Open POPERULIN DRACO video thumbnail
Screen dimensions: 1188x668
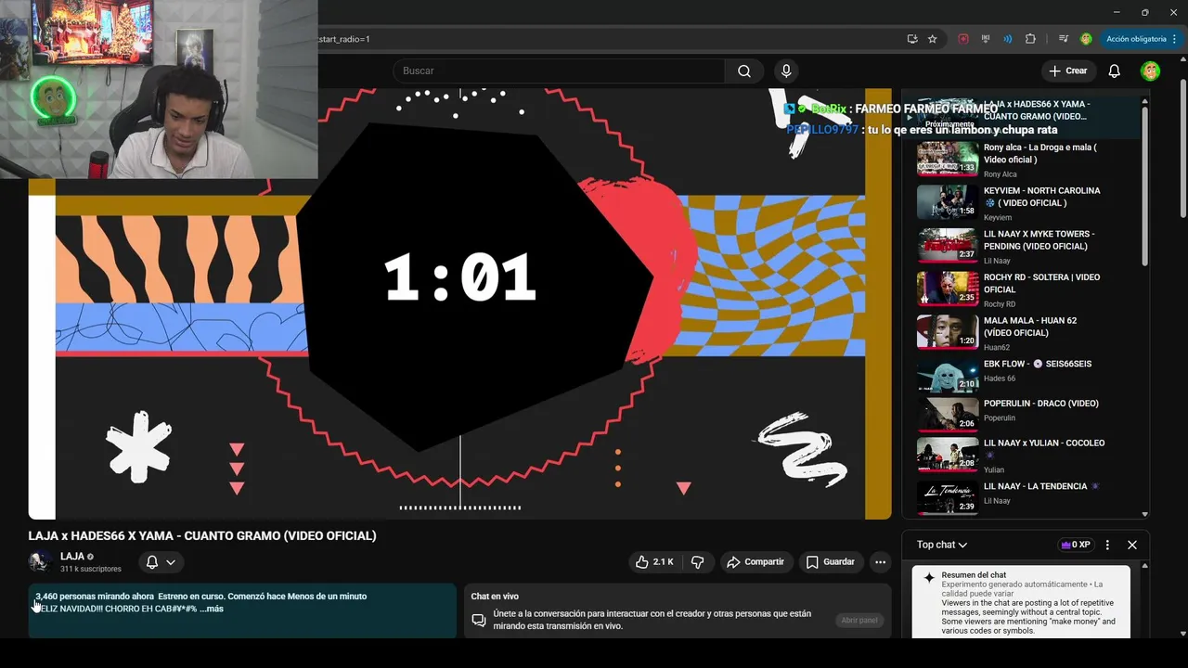948,415
